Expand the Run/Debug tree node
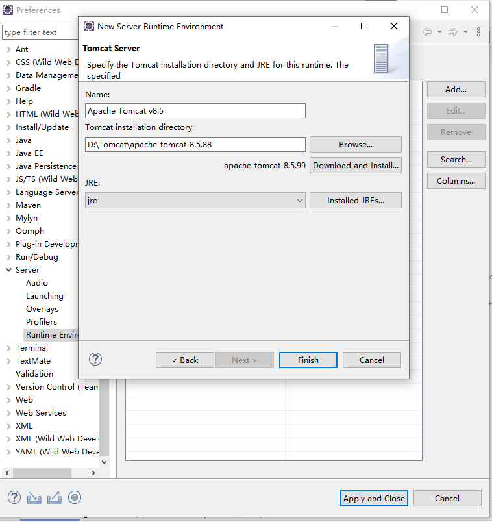The width and height of the screenshot is (492, 522). coord(8,257)
